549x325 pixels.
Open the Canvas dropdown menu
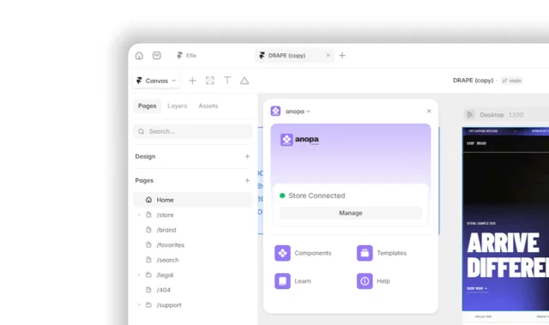(156, 81)
